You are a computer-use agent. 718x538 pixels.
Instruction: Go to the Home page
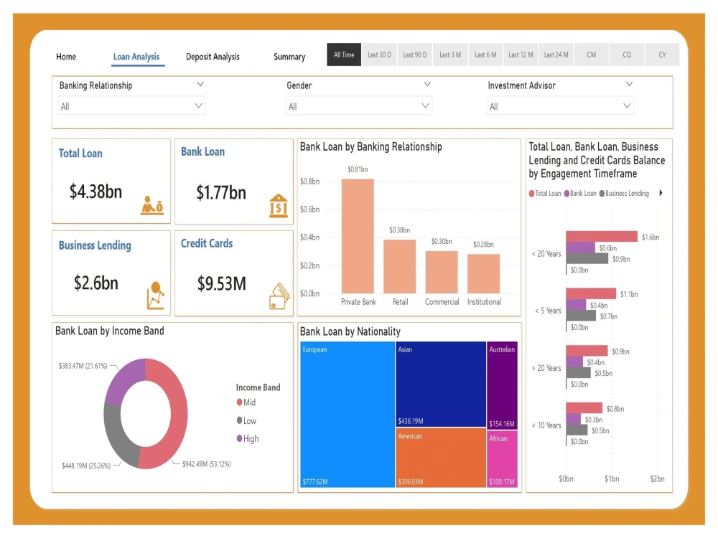[x=66, y=57]
